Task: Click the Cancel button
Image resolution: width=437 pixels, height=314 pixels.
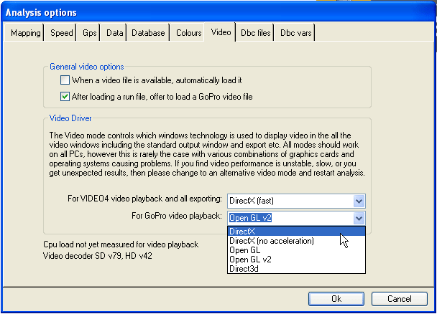Action: pyautogui.click(x=398, y=298)
